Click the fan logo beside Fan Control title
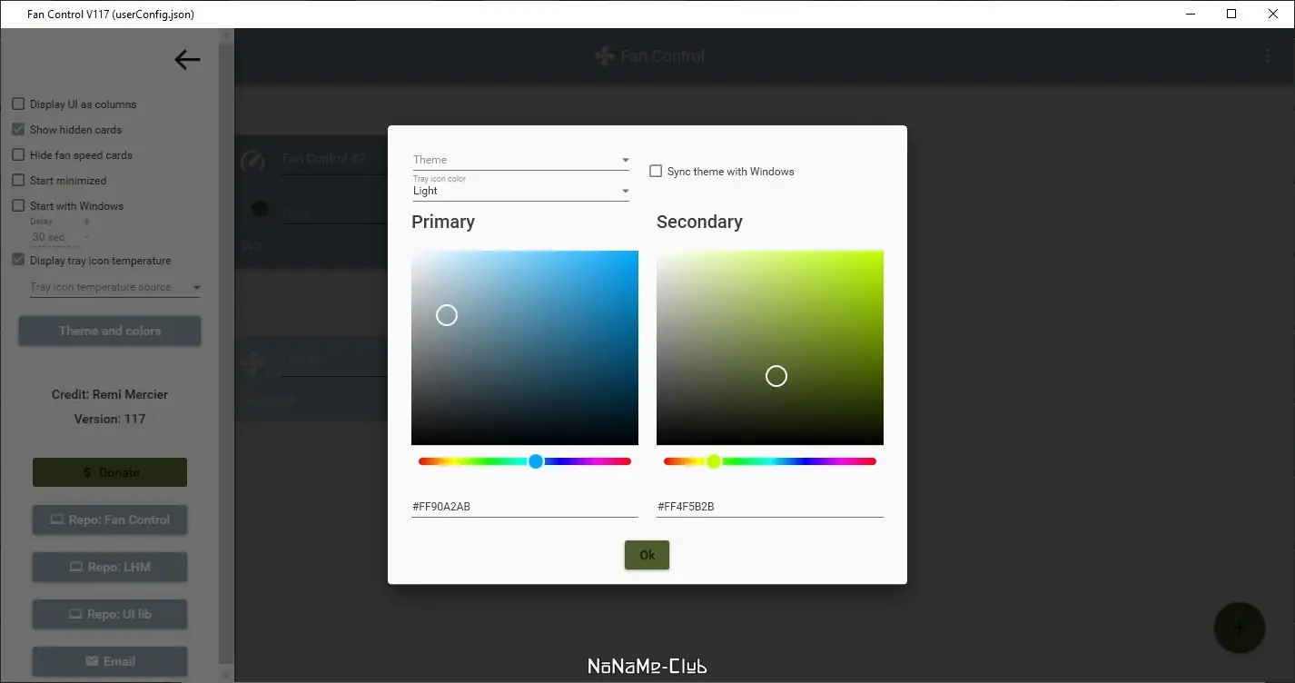The height and width of the screenshot is (683, 1295). tap(604, 56)
